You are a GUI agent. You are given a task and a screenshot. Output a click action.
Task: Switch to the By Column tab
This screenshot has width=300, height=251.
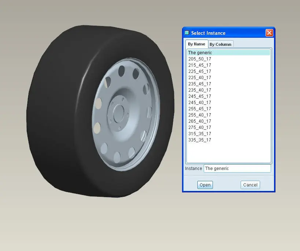click(221, 44)
